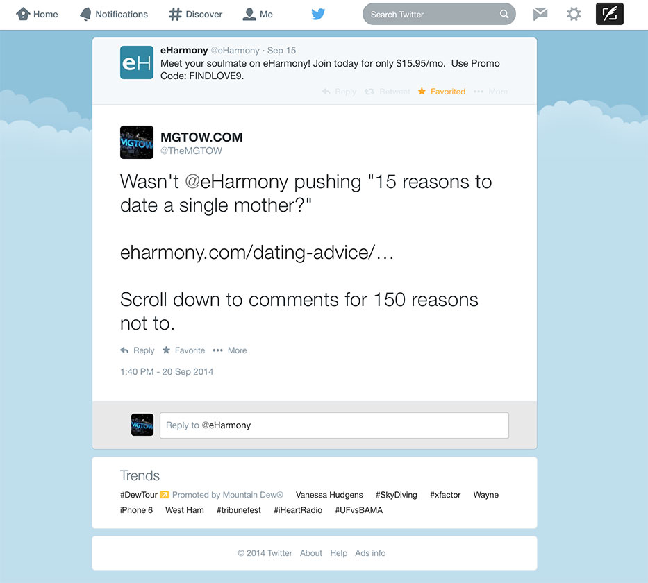Screen dimensions: 648x583
Task: Click the MGTOW.COM profile avatar
Action: [x=137, y=142]
